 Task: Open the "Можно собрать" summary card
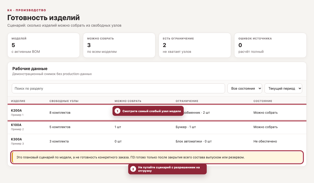pos(119,45)
